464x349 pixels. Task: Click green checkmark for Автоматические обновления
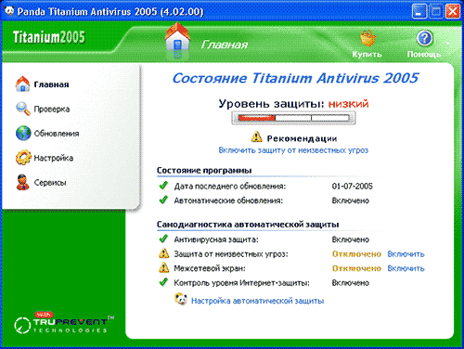[163, 200]
